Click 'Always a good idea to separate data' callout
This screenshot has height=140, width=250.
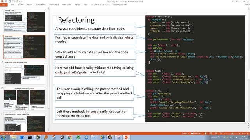point(95,28)
